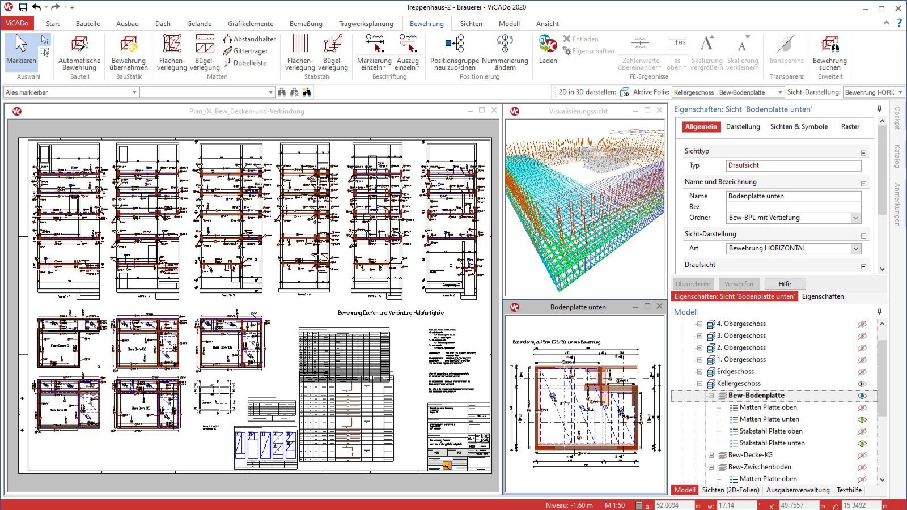Expand the 4. Obergeschoss tree node
This screenshot has height=510, width=907.
(700, 324)
